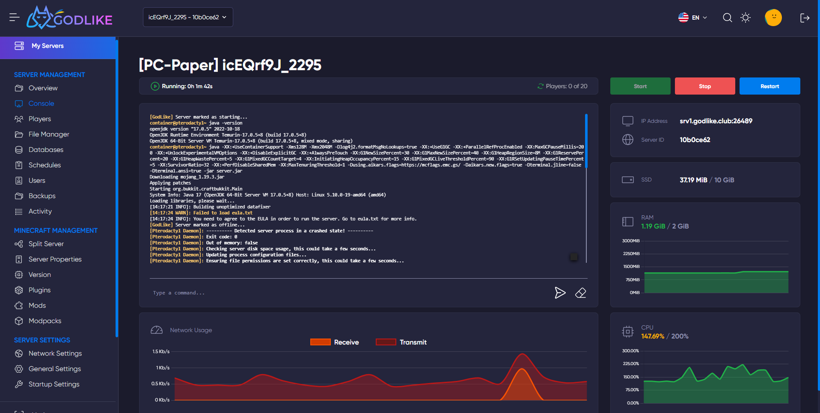Open the server selector dropdown
Screen dimensions: 820x413
pos(188,18)
